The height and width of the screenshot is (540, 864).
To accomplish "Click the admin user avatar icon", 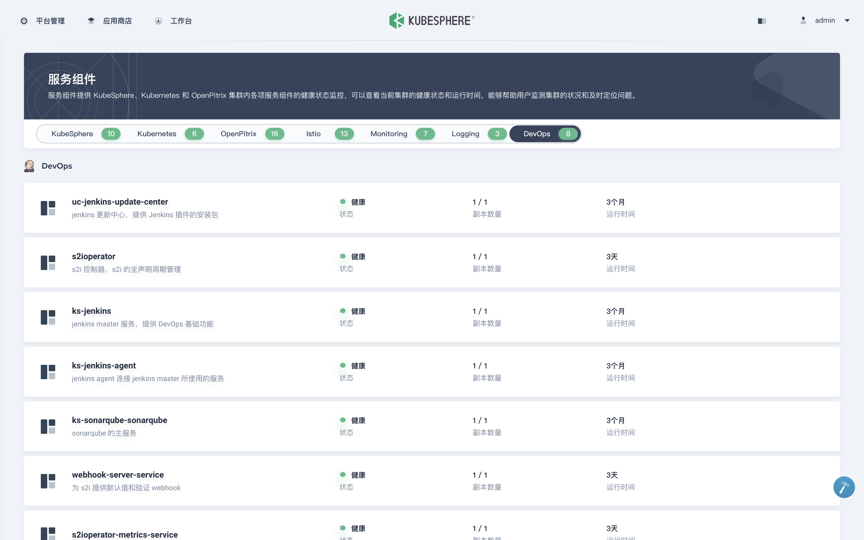I will tap(803, 20).
